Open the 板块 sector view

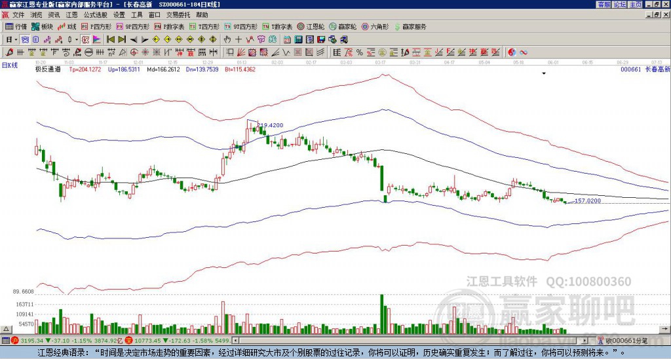[43, 26]
